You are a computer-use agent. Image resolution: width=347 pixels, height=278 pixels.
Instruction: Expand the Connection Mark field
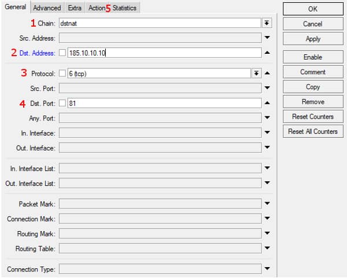(x=267, y=218)
